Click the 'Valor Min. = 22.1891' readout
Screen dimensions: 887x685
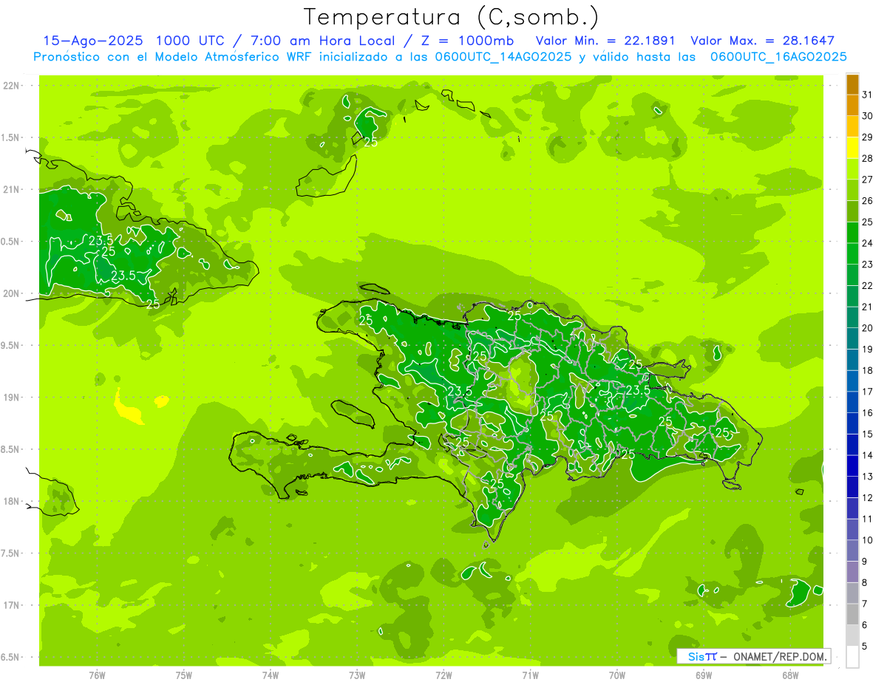click(605, 41)
